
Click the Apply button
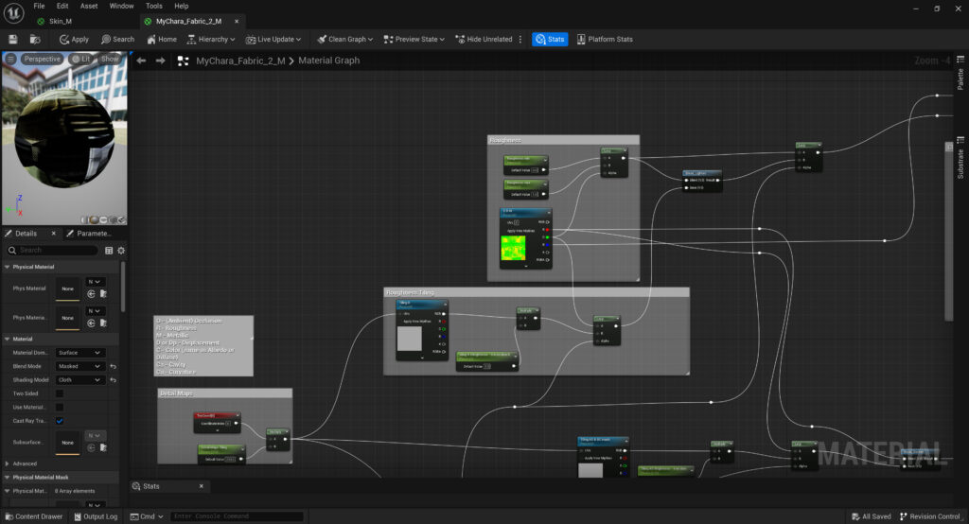[74, 39]
